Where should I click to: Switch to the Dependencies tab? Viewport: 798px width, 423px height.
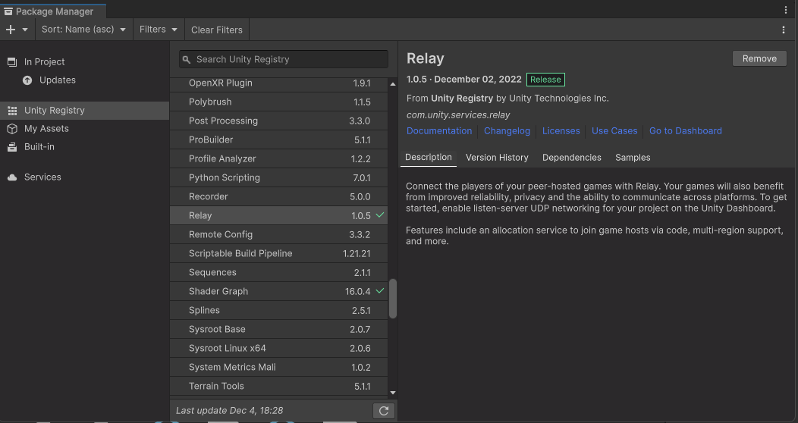[571, 158]
